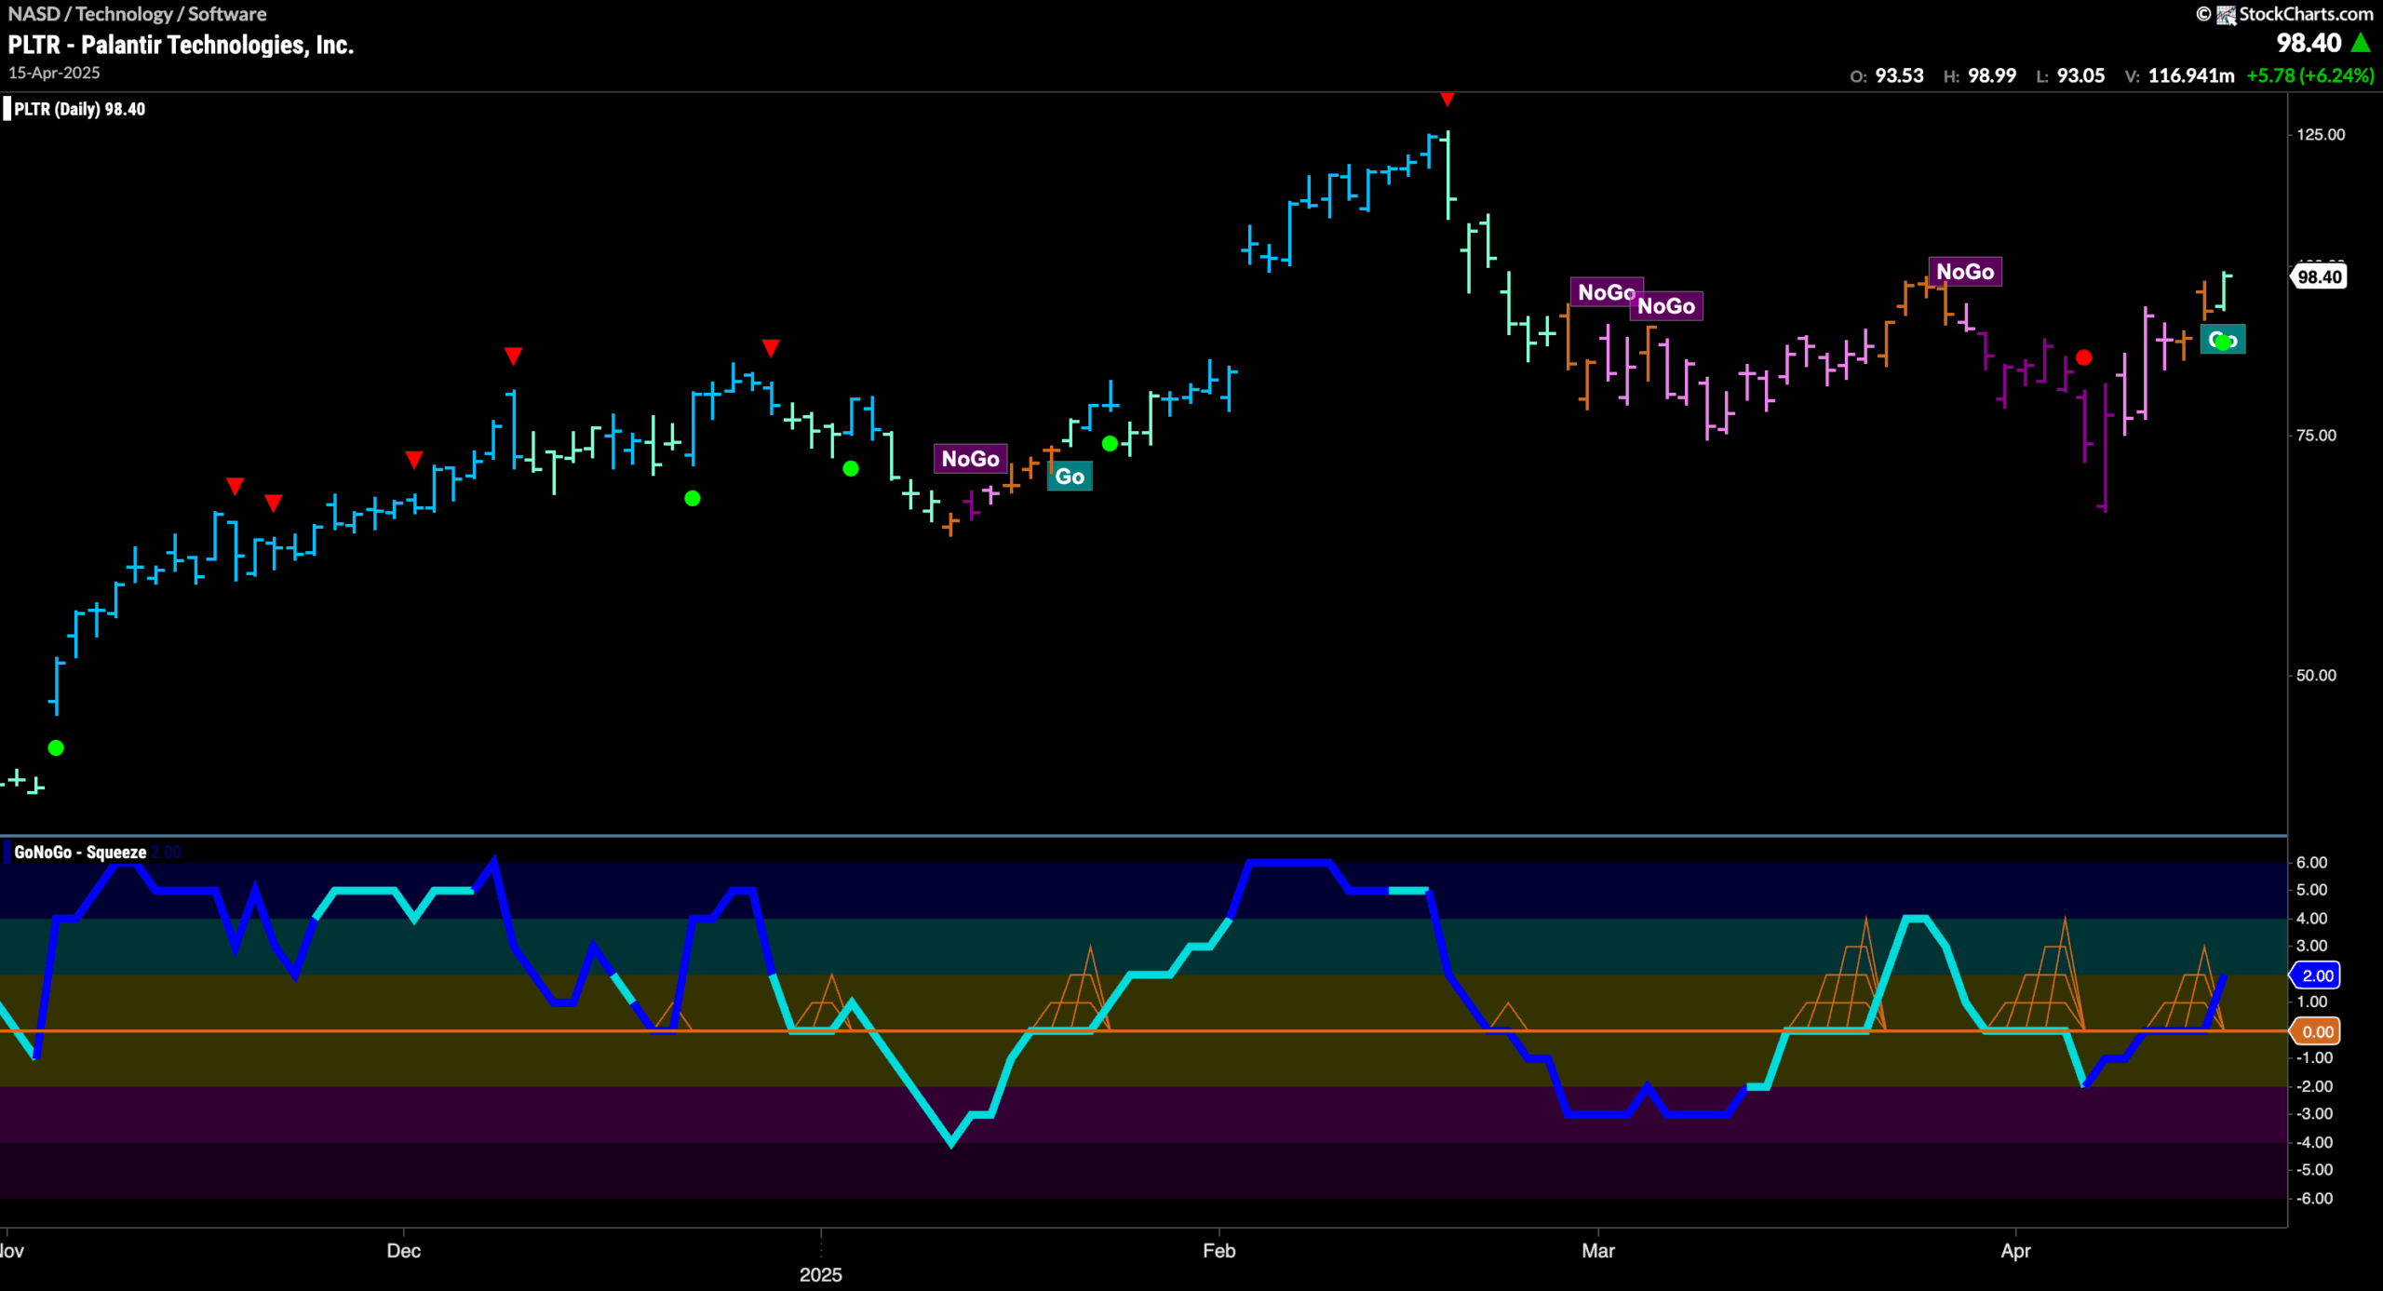Click the PLTR - Palantir Technologies, Inc. title
2383x1291 pixels.
(x=181, y=45)
